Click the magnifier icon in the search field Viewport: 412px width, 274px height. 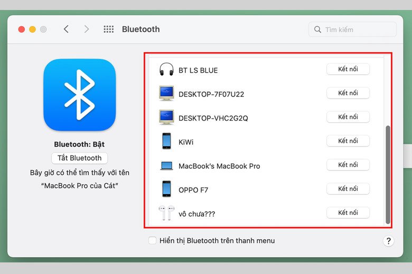(317, 30)
